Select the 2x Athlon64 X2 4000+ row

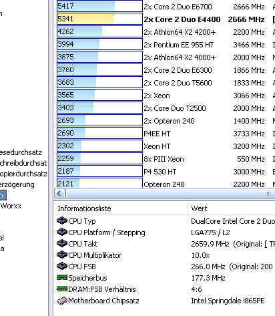click(166, 57)
